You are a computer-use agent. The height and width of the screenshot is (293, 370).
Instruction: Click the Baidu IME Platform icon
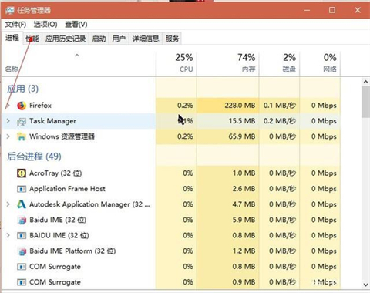click(x=22, y=251)
